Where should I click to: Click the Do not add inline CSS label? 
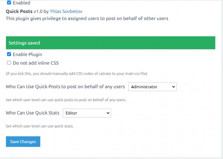click(x=36, y=63)
